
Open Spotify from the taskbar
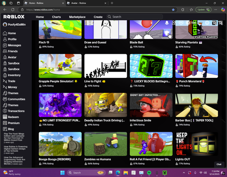[149, 172]
